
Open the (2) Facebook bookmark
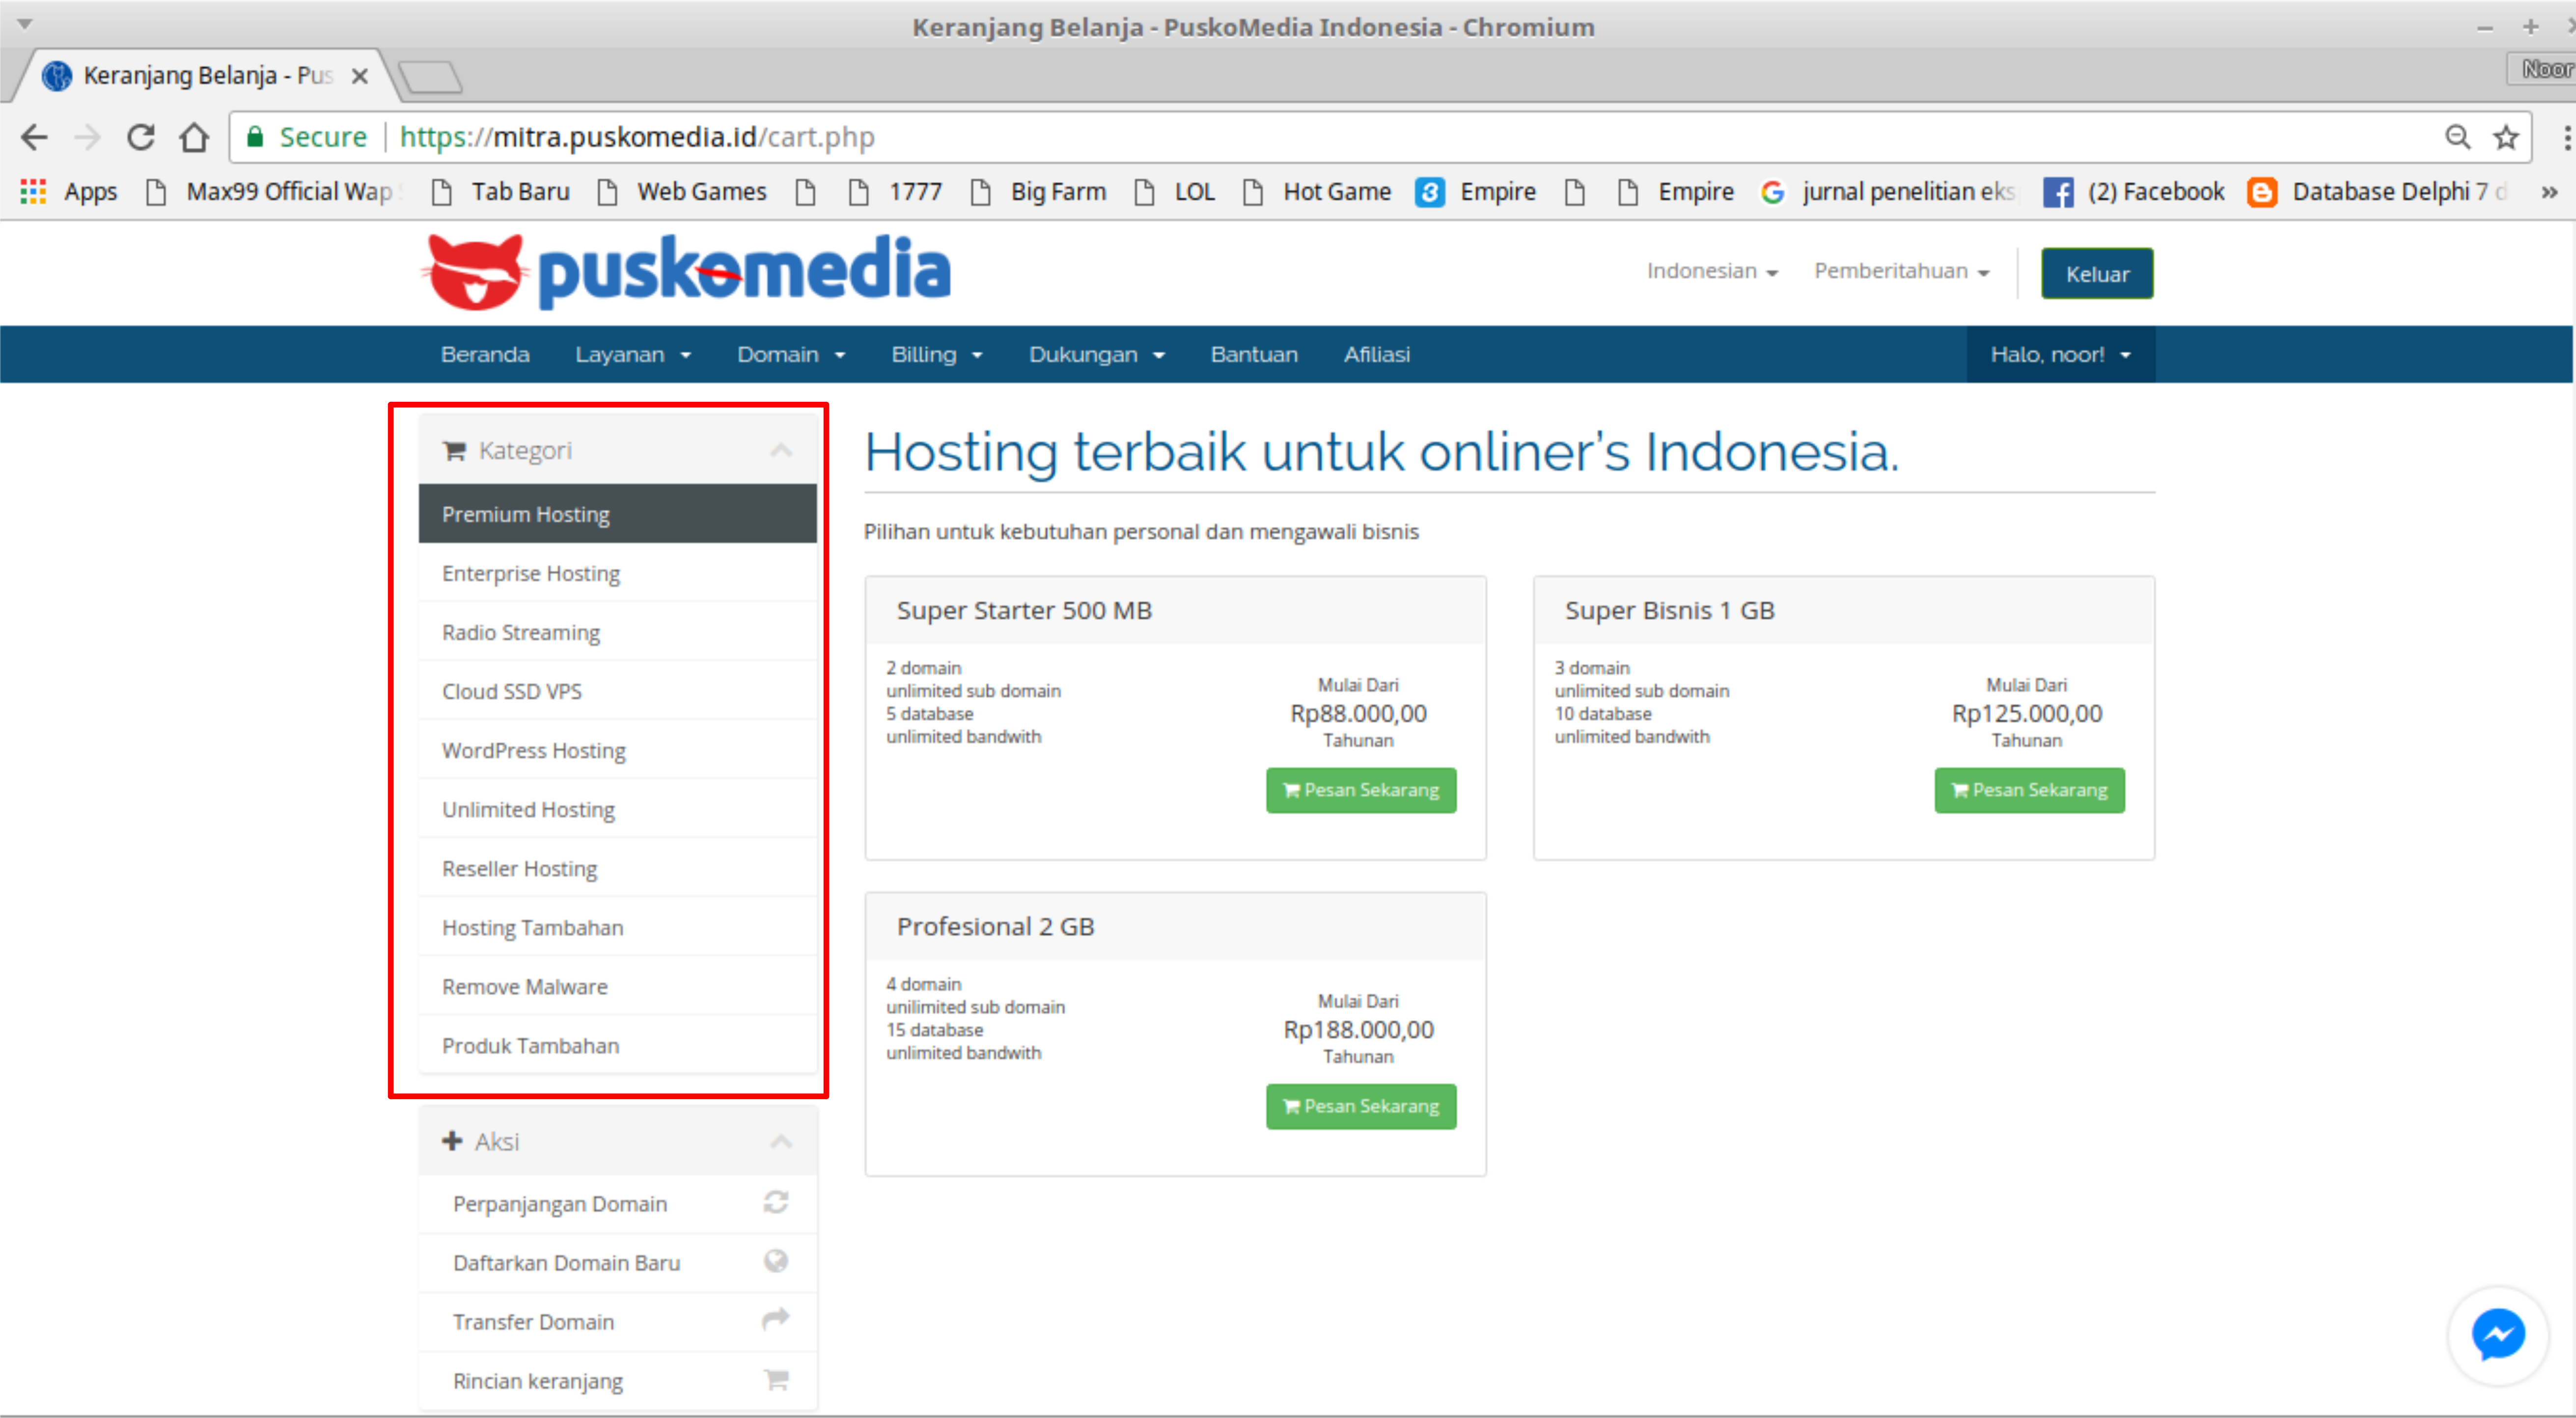pos(2134,191)
